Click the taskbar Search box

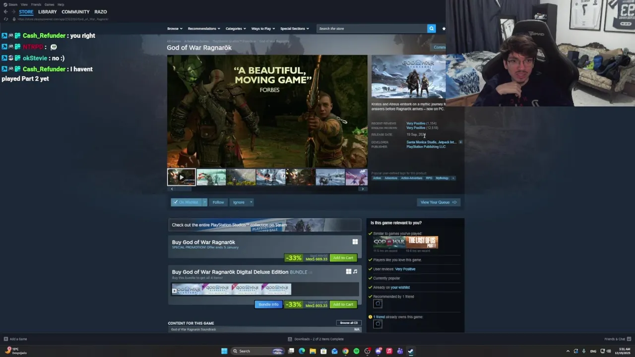pos(258,351)
